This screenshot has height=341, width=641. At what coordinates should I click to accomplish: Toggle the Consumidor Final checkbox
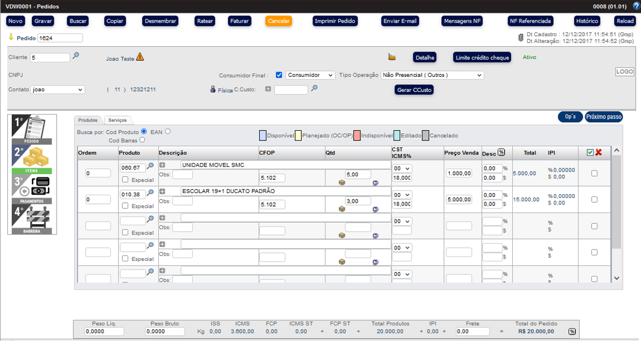[279, 75]
